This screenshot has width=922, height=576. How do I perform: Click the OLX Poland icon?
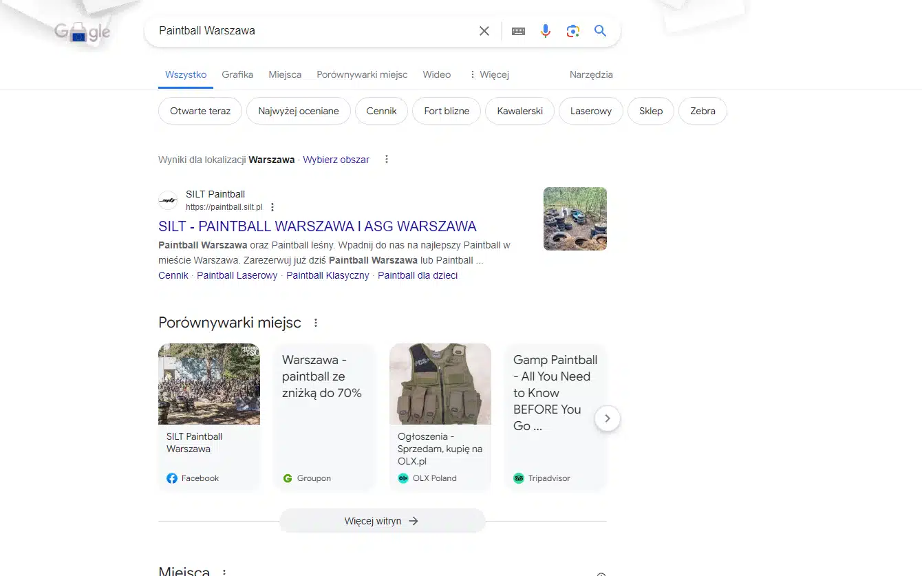tap(403, 478)
